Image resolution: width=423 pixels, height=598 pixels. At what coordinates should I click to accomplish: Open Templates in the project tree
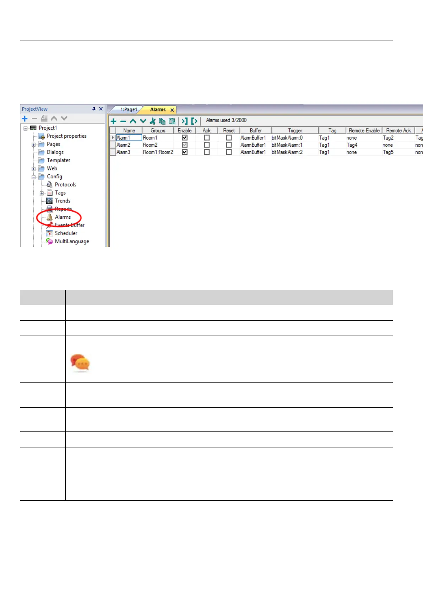coord(59,161)
